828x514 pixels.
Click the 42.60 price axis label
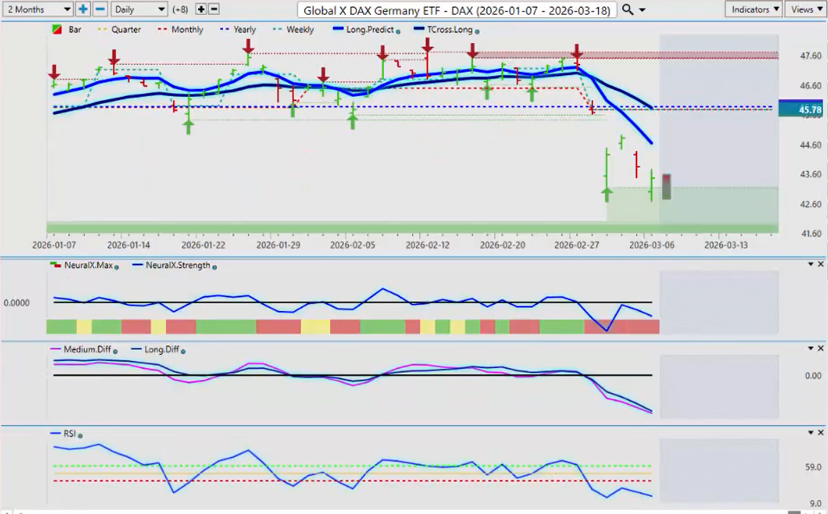pos(811,204)
